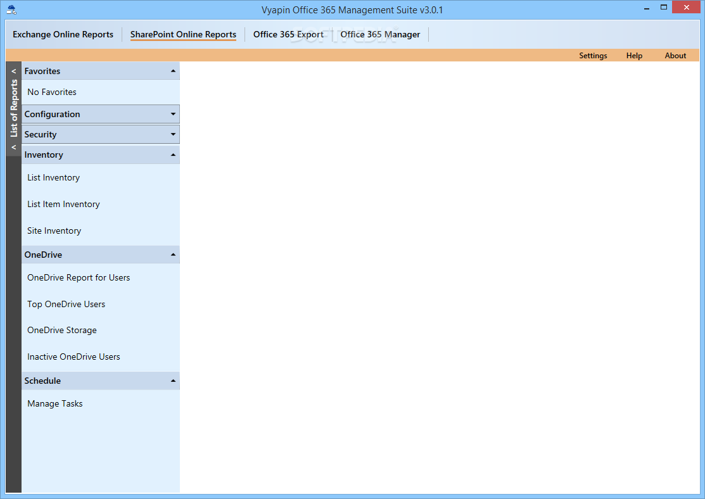This screenshot has width=705, height=499.
Task: Collapse sidebar using top chevron above List of Reports
Action: [x=14, y=71]
